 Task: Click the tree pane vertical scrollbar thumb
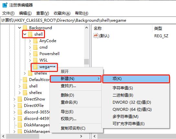point(86,62)
